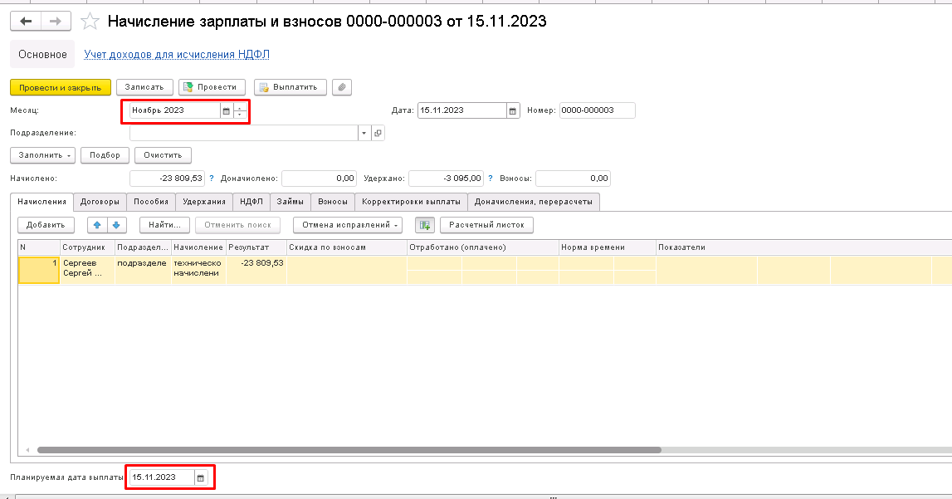The width and height of the screenshot is (952, 499).
Task: Expand the Подразделение dropdown list
Action: point(364,133)
